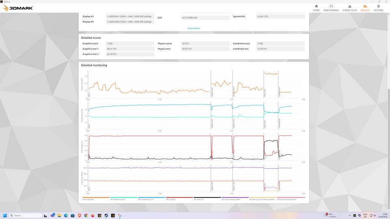Switch to the Results tab
390x219 pixels.
(365, 8)
